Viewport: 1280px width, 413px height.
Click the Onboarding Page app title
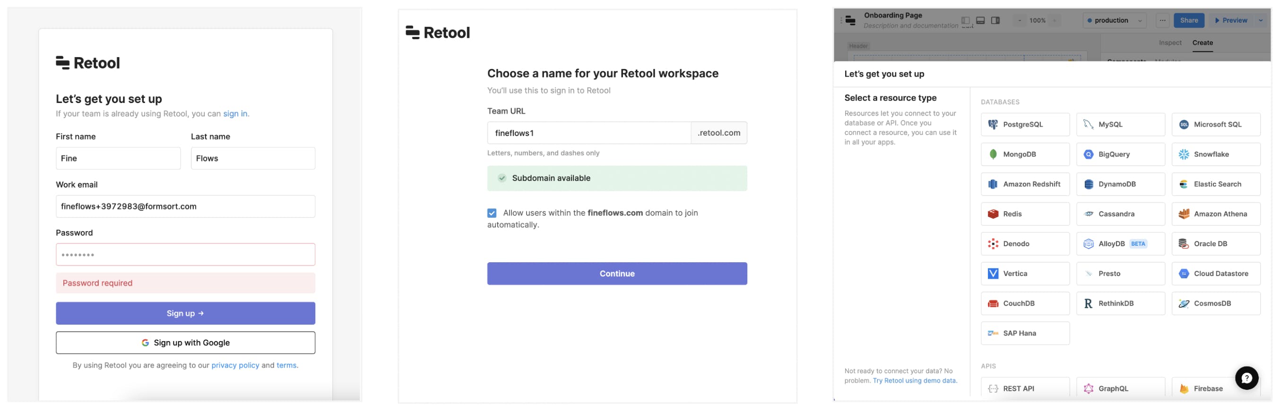coord(892,16)
